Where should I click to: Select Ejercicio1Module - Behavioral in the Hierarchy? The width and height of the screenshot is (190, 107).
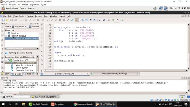pos(22,38)
